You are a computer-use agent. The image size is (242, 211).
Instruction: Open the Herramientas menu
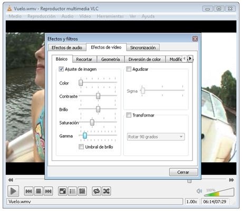tap(110, 16)
